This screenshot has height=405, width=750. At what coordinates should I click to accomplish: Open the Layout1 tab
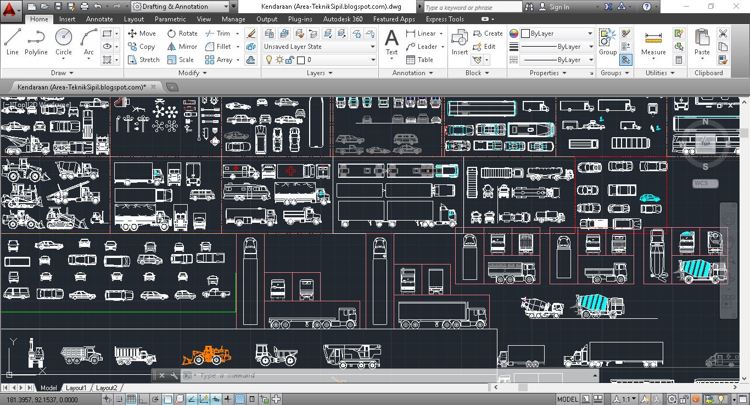[76, 388]
